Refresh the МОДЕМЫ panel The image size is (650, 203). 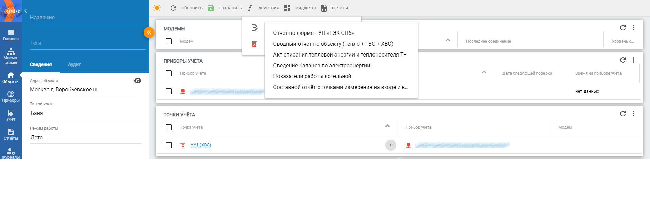(623, 28)
